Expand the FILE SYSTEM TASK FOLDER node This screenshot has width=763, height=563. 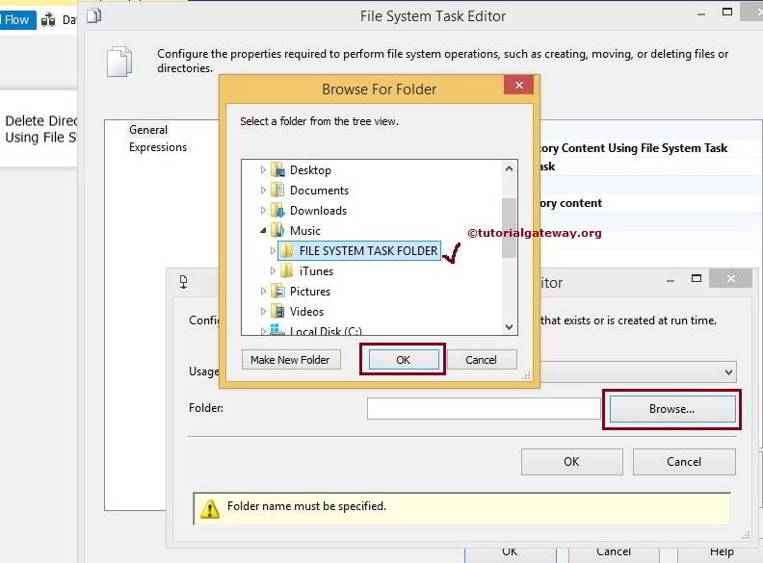(273, 251)
